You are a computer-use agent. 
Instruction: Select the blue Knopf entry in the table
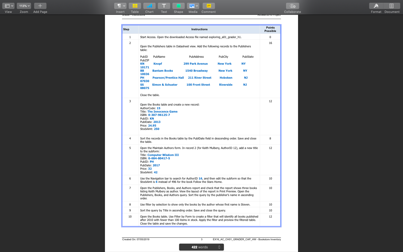tap(158, 64)
